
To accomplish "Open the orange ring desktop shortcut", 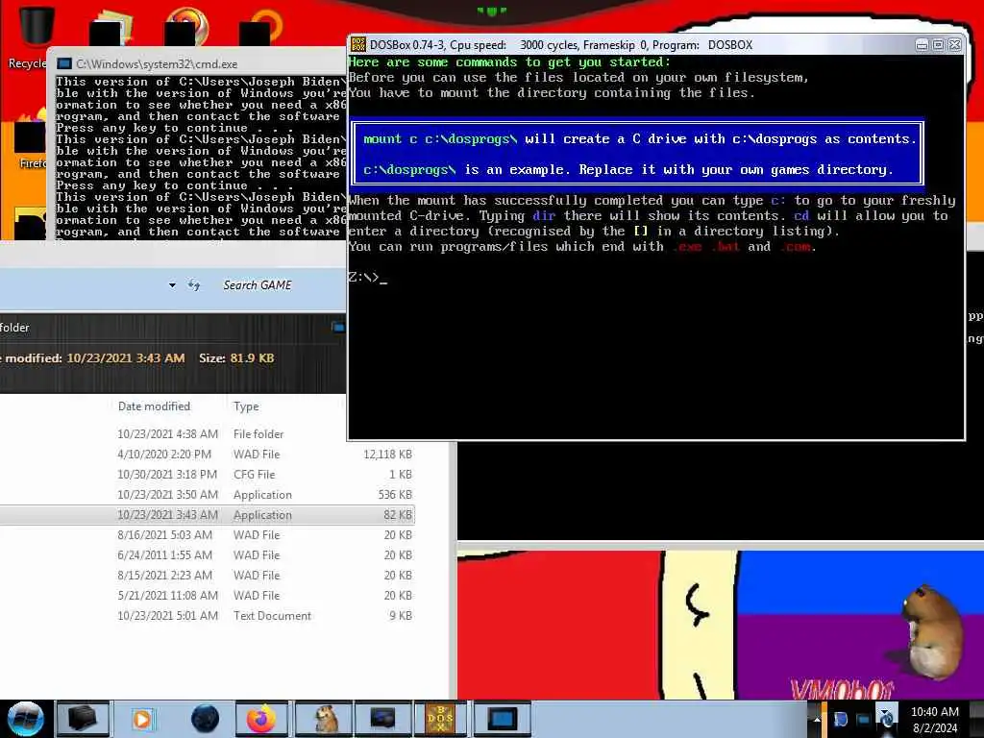I will click(x=261, y=28).
